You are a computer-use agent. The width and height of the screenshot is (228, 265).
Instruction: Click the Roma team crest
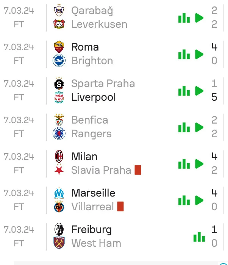click(59, 47)
